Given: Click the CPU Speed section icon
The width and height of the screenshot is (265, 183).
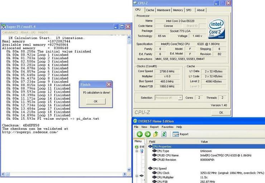Looking at the screenshot, I should tap(150, 168).
